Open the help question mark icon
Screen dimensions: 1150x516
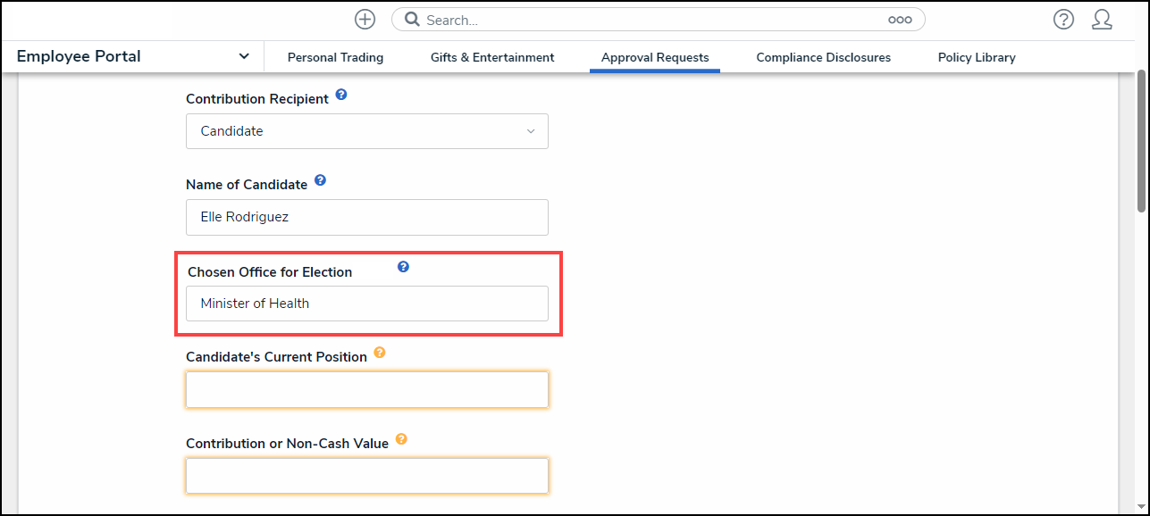(1063, 20)
